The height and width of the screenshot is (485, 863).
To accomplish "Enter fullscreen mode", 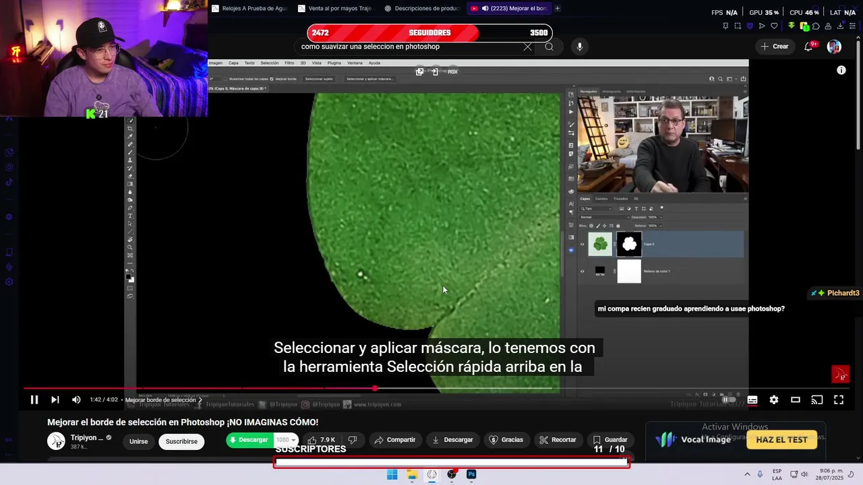I will click(839, 399).
